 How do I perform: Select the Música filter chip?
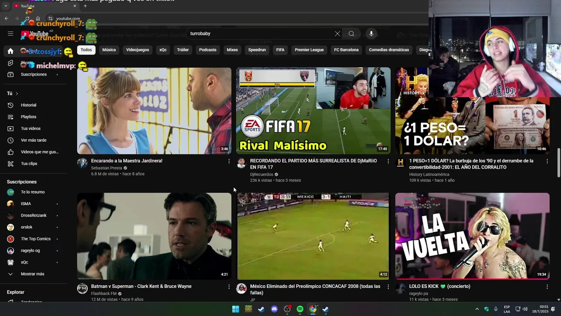109,50
